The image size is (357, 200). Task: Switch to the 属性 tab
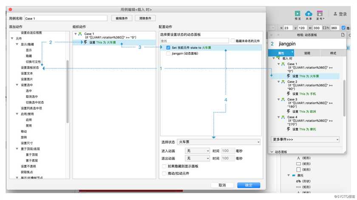(281, 53)
